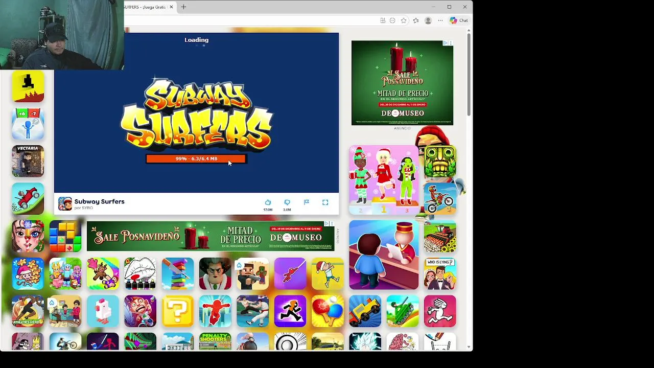Open the yellow top-hat silhouette game
The image size is (654, 368).
coord(28,87)
